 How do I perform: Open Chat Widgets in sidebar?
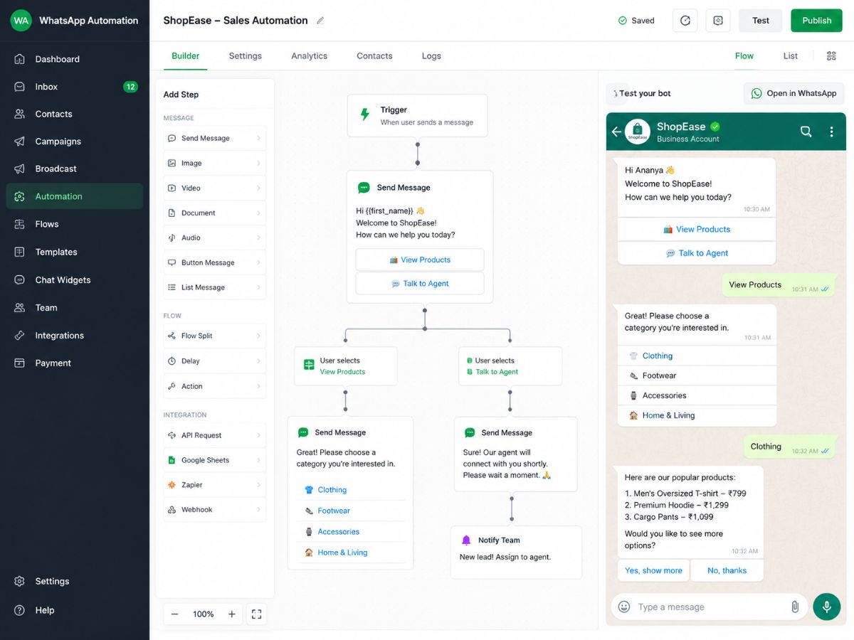click(x=74, y=280)
